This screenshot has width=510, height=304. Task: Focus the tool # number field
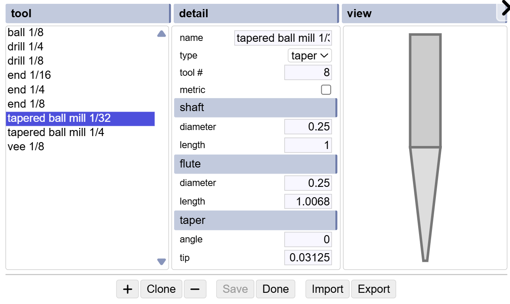click(x=308, y=72)
